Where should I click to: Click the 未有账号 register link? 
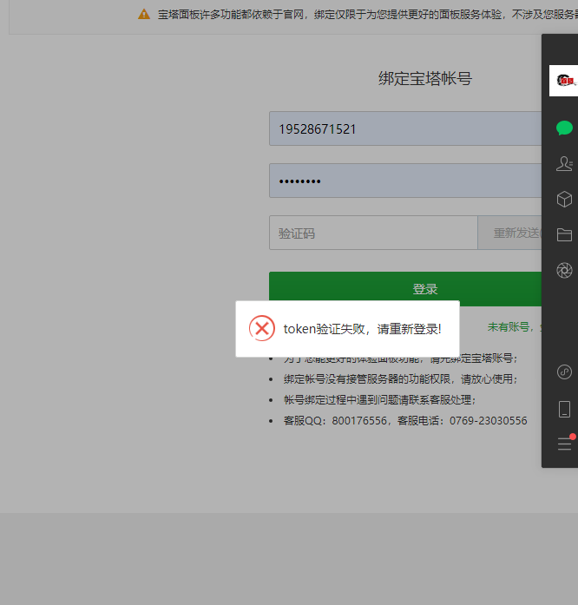515,327
